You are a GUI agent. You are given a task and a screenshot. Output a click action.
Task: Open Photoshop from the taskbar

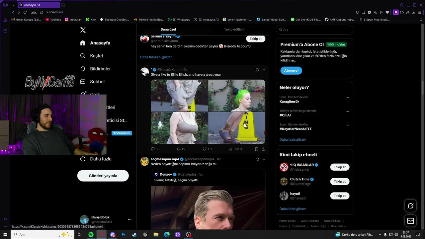tap(124, 235)
